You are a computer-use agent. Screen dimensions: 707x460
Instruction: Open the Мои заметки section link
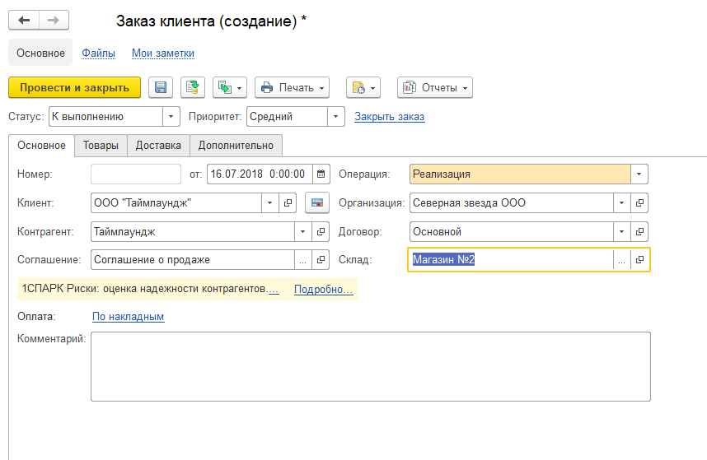163,53
